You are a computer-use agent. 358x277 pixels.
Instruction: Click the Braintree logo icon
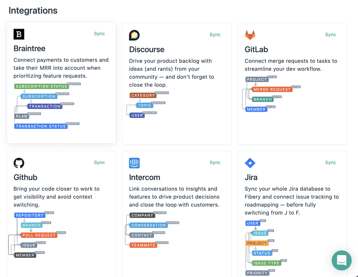tap(19, 34)
